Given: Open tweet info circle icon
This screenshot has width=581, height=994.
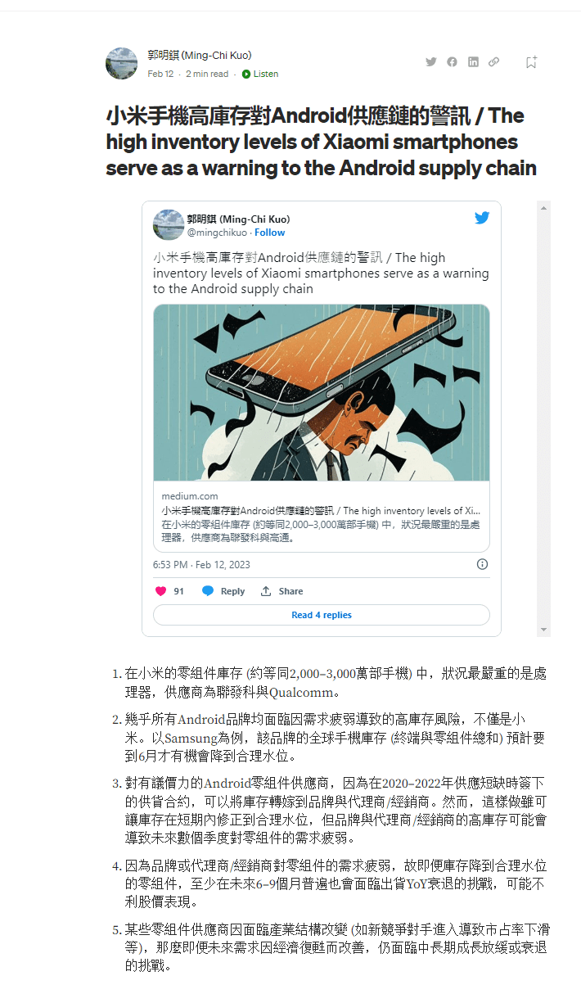Looking at the screenshot, I should [483, 564].
